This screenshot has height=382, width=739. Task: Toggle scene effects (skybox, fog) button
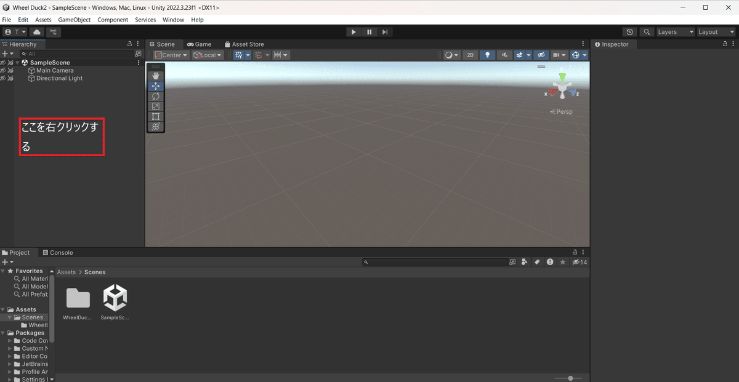[x=520, y=55]
